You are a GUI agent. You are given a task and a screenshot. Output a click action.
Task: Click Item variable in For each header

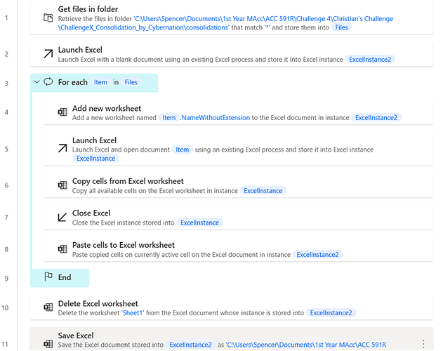tap(100, 82)
